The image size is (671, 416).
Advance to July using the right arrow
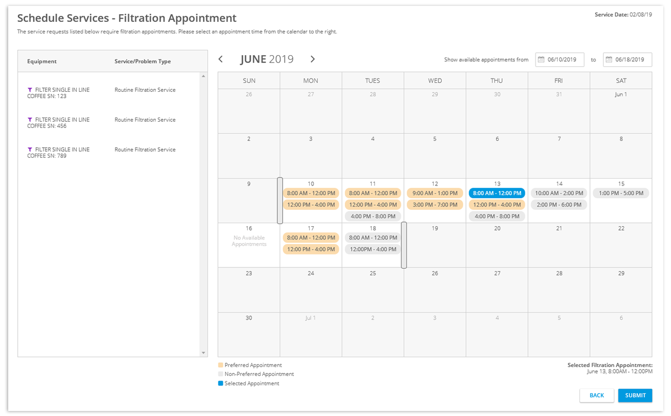(313, 59)
